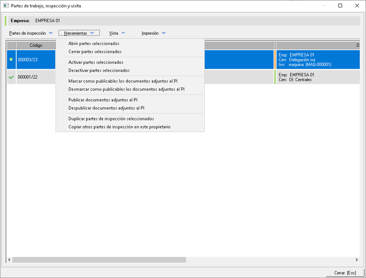The image size is (366, 278).
Task: Click the Código column header
Action: (x=36, y=46)
